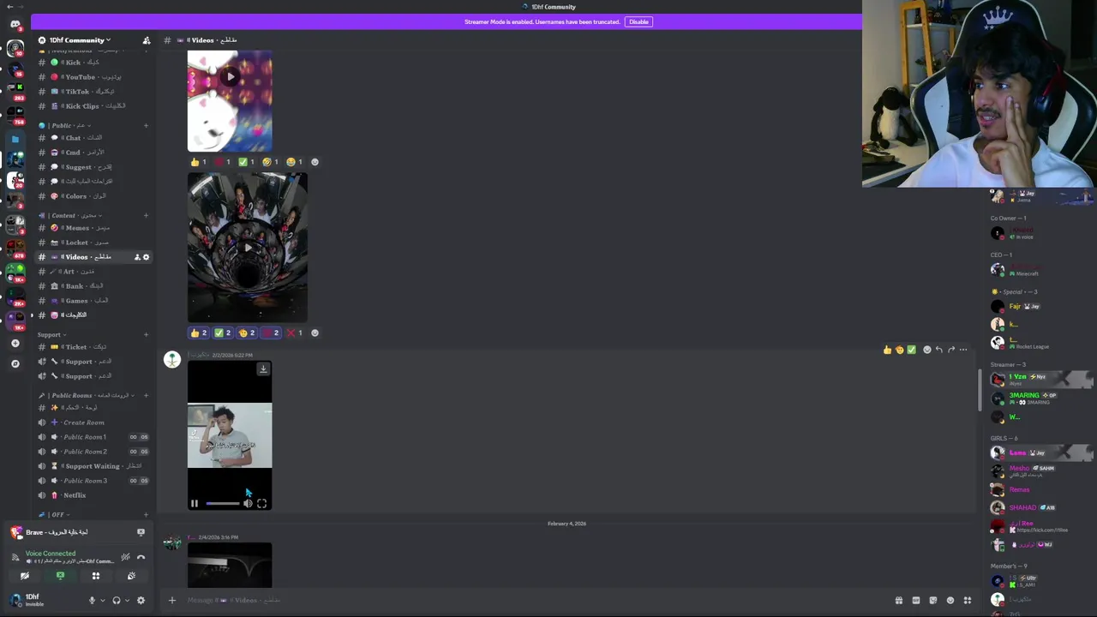This screenshot has height=617, width=1097.
Task: Click plus attachment button in message bar
Action: pos(171,600)
